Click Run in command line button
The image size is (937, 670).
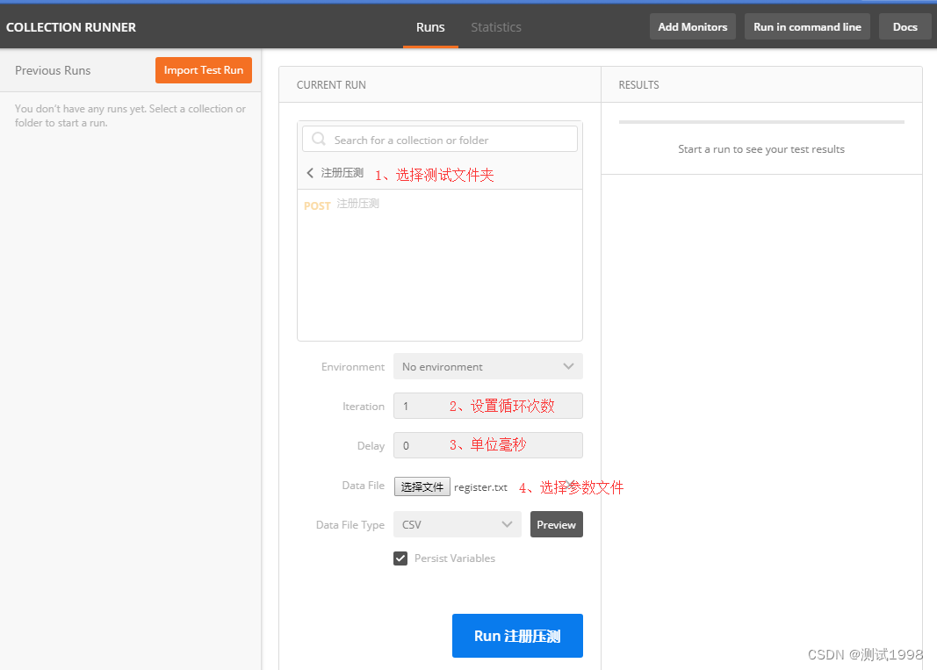[807, 27]
